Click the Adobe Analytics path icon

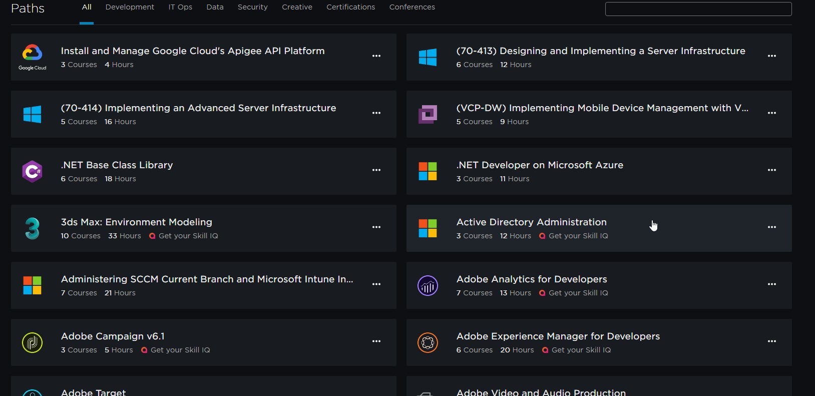(428, 285)
